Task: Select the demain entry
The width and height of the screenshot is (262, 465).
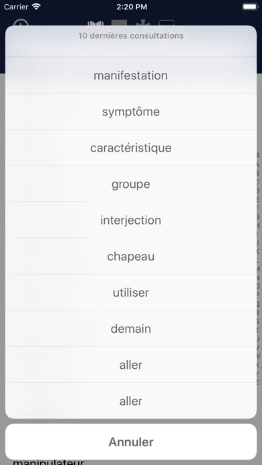Action: click(x=131, y=329)
